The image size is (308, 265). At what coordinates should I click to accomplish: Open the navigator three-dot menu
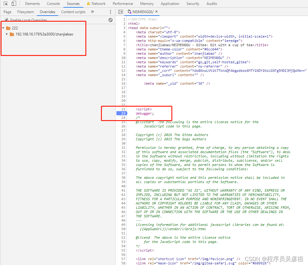(110, 12)
